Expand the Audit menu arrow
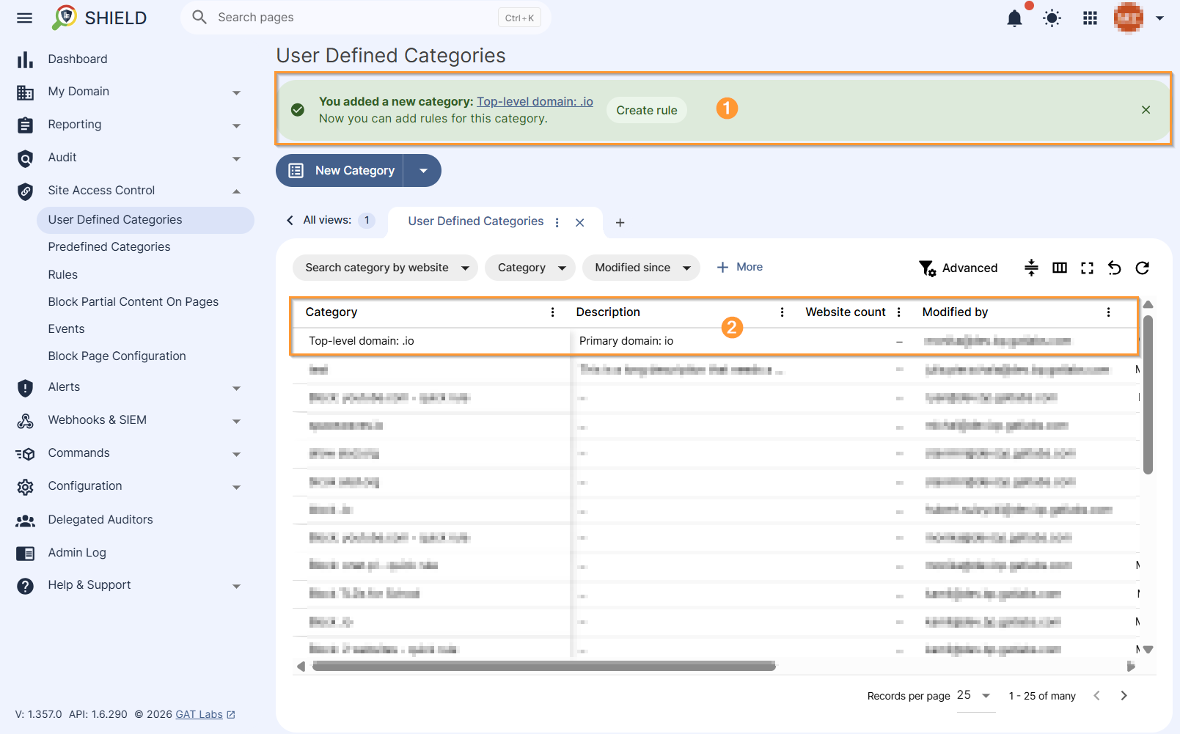The image size is (1180, 734). (236, 158)
